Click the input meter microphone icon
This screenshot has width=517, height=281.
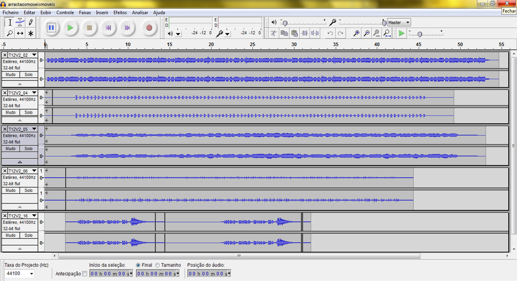[219, 34]
